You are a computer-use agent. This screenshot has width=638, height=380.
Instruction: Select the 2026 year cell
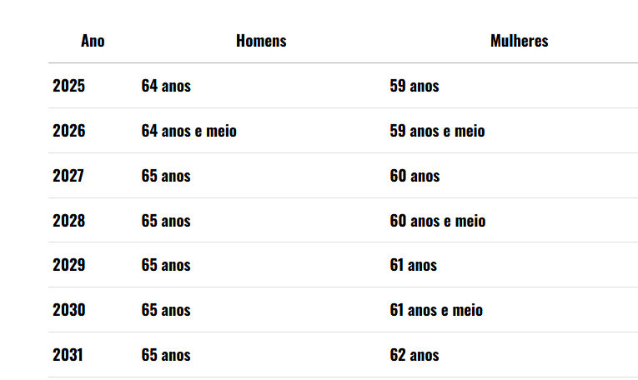(x=68, y=131)
